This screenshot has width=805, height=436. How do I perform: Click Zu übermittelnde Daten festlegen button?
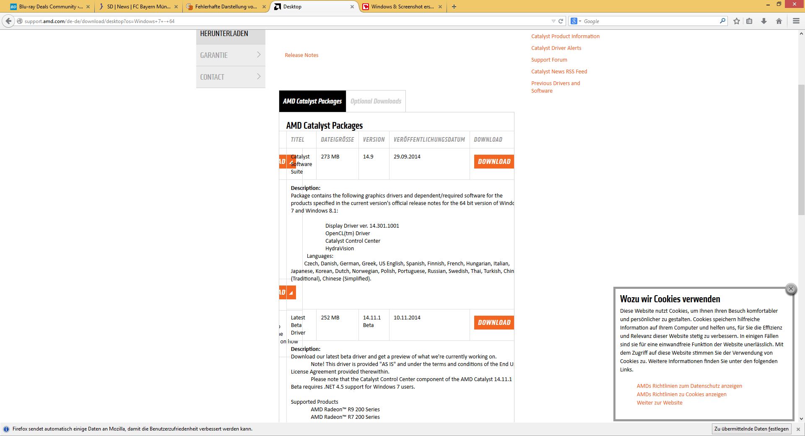click(x=751, y=429)
